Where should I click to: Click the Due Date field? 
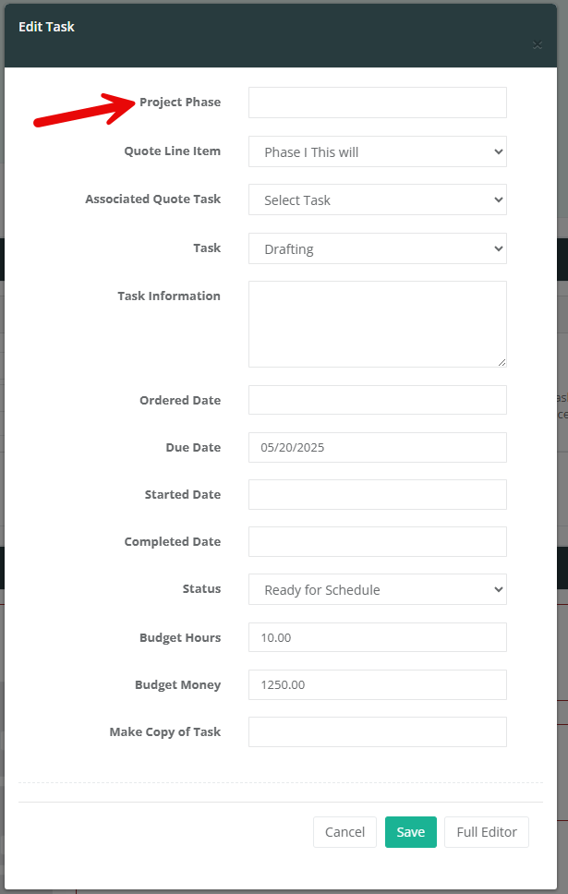(377, 447)
